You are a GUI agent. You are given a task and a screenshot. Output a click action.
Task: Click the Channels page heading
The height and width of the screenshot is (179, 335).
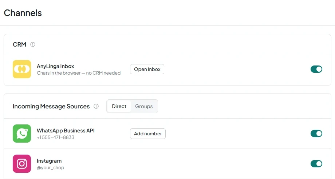click(x=23, y=13)
